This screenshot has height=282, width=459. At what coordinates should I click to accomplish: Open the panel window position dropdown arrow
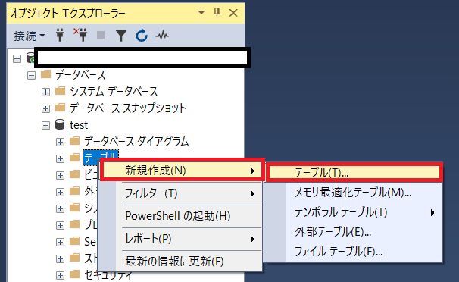(201, 13)
